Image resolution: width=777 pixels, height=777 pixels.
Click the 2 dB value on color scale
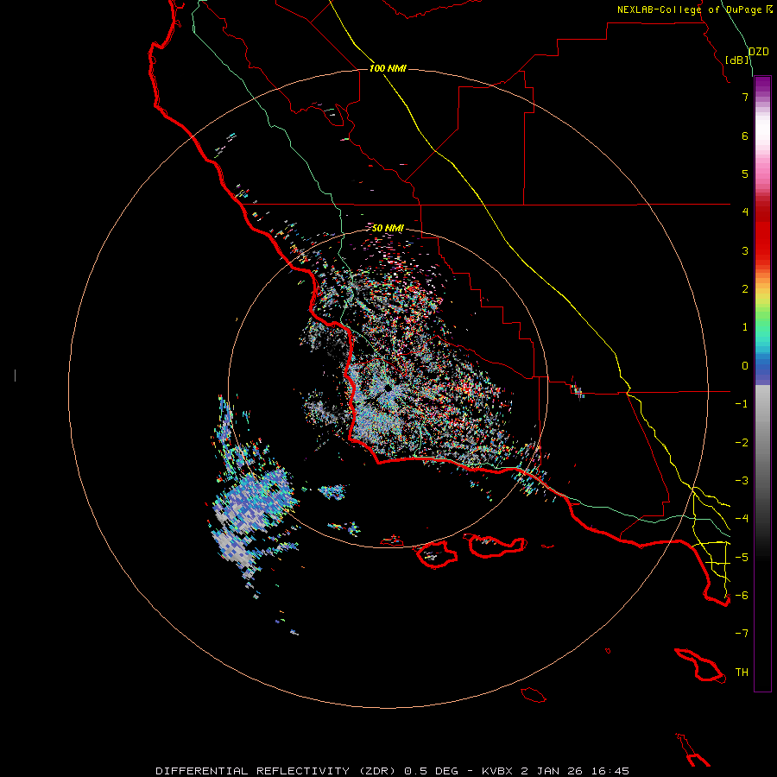coord(745,289)
